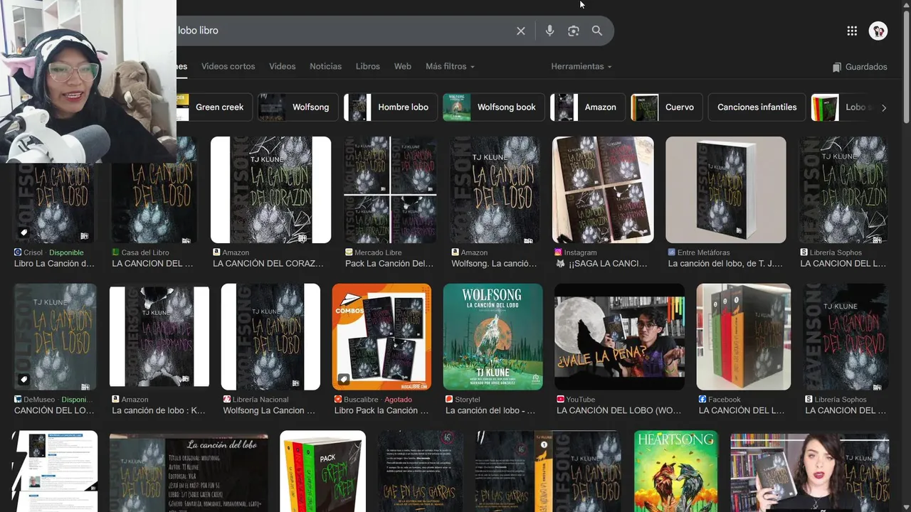Switch to the Libros tab
The height and width of the screenshot is (512, 911).
pyautogui.click(x=367, y=66)
